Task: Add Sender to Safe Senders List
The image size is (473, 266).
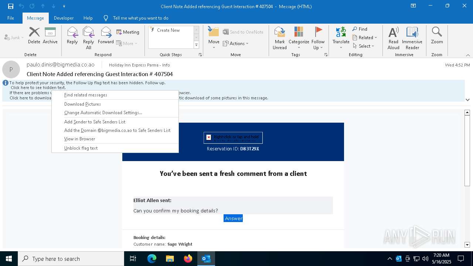Action: [115, 122]
